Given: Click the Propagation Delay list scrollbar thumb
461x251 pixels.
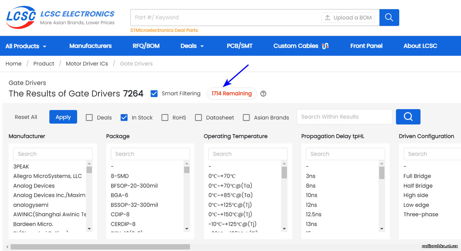Looking at the screenshot, I should 382,173.
